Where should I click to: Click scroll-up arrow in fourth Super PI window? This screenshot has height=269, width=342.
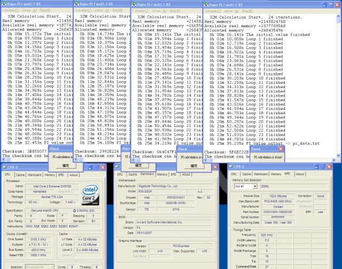point(338,16)
